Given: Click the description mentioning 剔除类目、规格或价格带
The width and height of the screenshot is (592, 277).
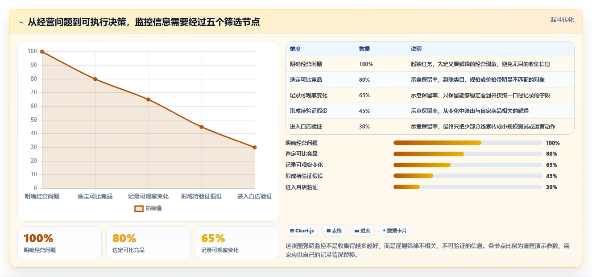Looking at the screenshot, I should click(478, 80).
